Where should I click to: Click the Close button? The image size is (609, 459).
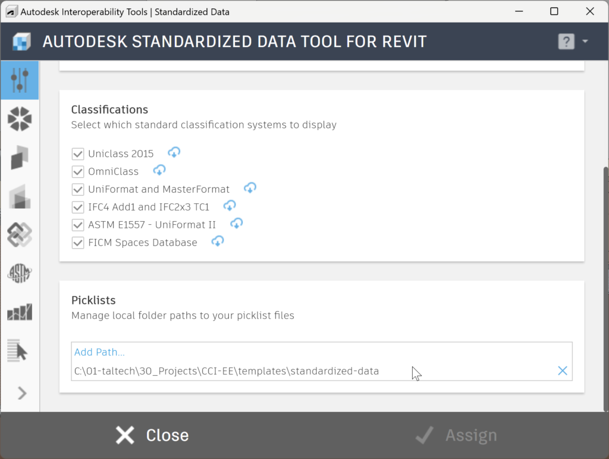point(152,435)
